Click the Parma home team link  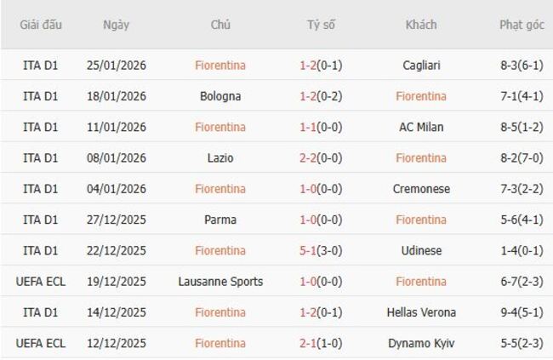pos(220,220)
